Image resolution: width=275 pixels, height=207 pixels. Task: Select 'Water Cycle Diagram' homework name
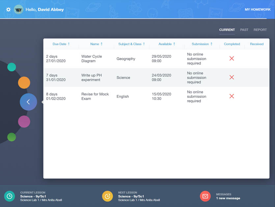click(92, 59)
